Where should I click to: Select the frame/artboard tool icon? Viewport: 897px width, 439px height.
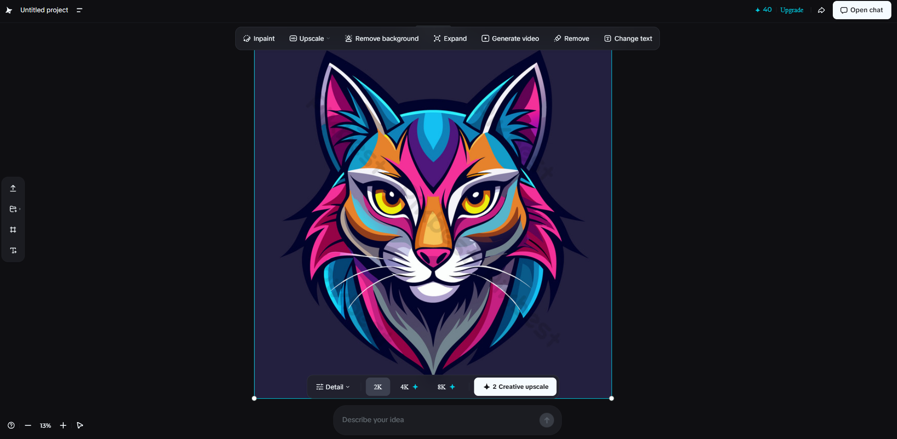point(13,230)
